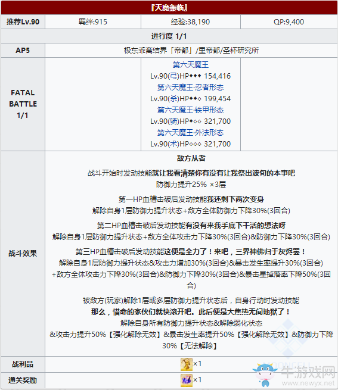Click the 牛游戏网 cow mascot logo

(265, 375)
